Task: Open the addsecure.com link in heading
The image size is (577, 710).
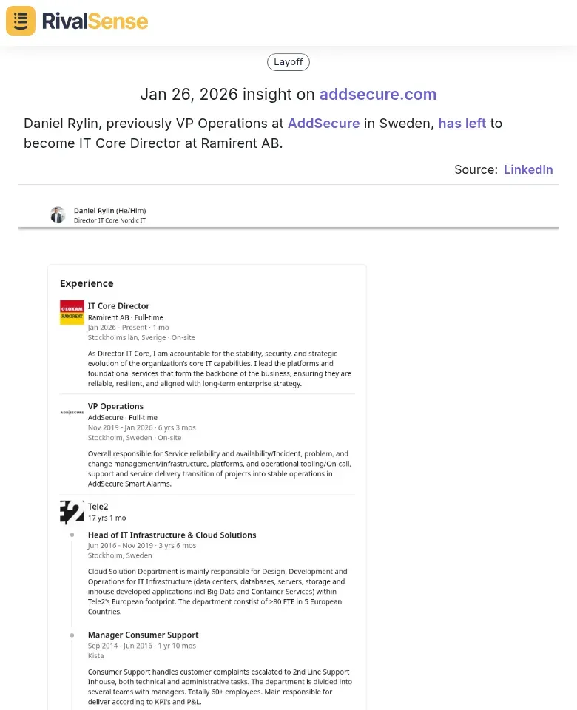Action: pos(378,95)
